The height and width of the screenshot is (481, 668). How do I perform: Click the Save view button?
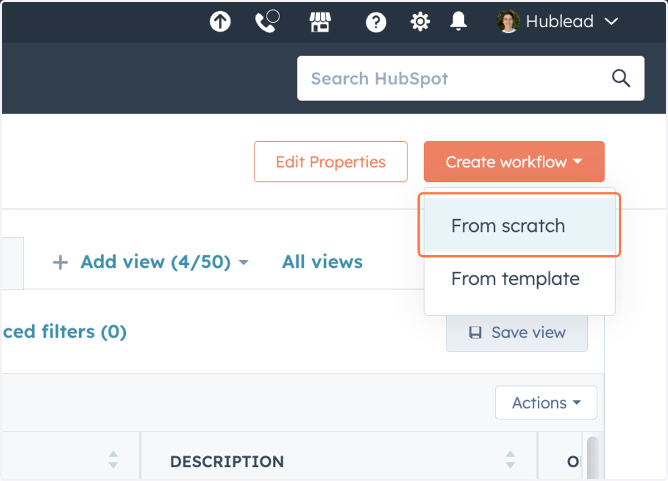pyautogui.click(x=517, y=333)
